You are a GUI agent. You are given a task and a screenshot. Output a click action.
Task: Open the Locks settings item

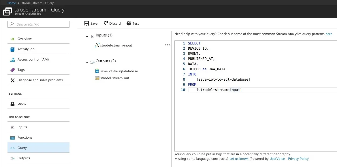click(38, 104)
